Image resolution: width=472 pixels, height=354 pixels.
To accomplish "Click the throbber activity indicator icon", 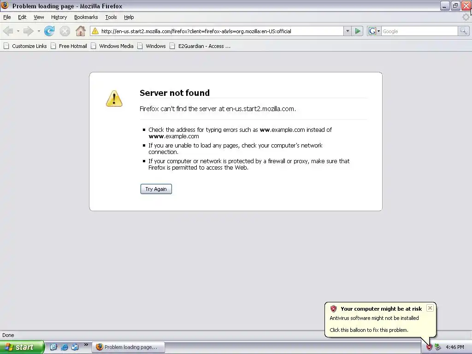I will (466, 17).
